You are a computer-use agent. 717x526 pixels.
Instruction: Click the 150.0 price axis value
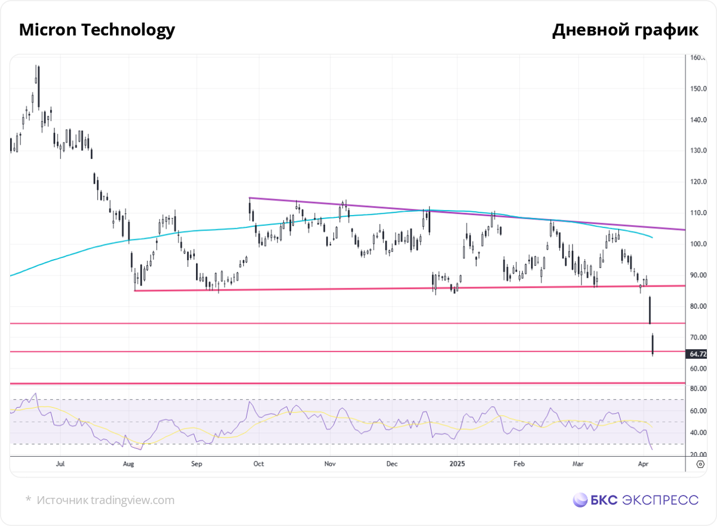point(698,89)
